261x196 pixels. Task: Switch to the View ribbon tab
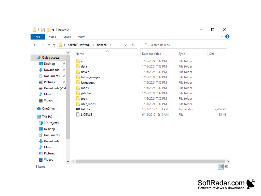click(x=81, y=37)
